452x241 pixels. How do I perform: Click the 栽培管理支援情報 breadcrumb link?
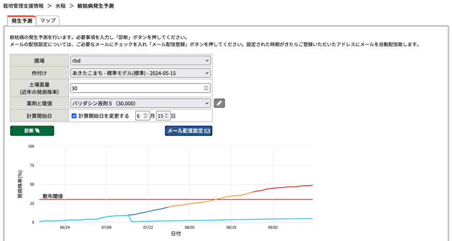tap(23, 6)
